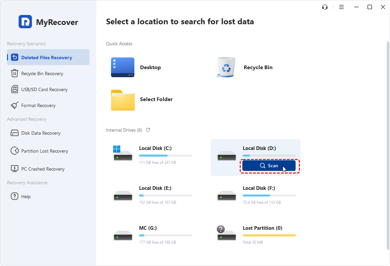The image size is (390, 266).
Task: Click the Select Folder label
Action: tap(156, 99)
